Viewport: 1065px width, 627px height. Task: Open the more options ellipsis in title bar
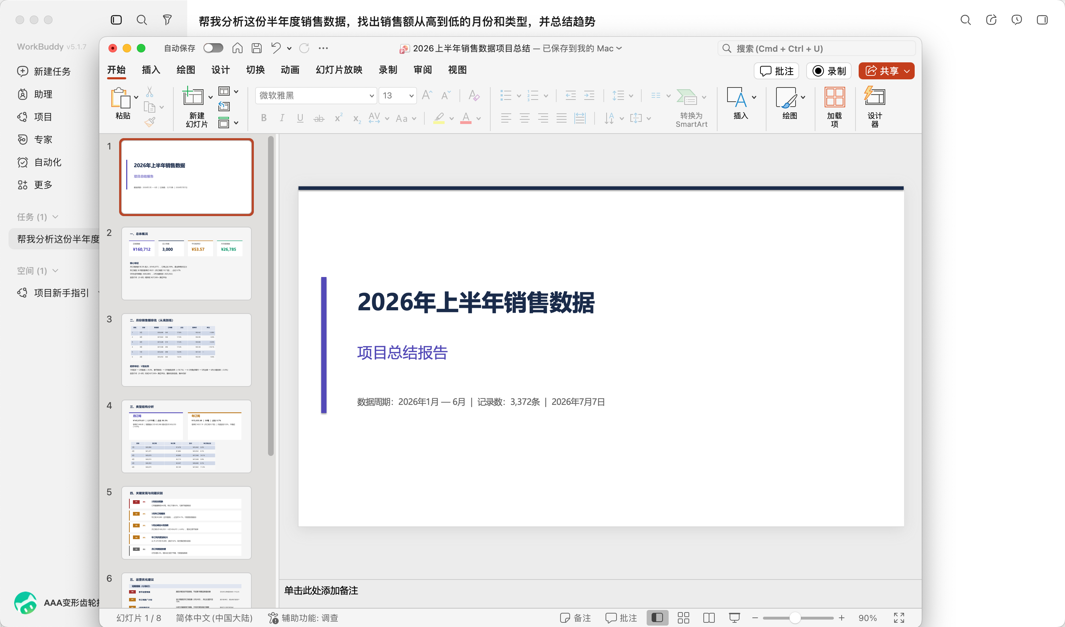click(x=323, y=48)
